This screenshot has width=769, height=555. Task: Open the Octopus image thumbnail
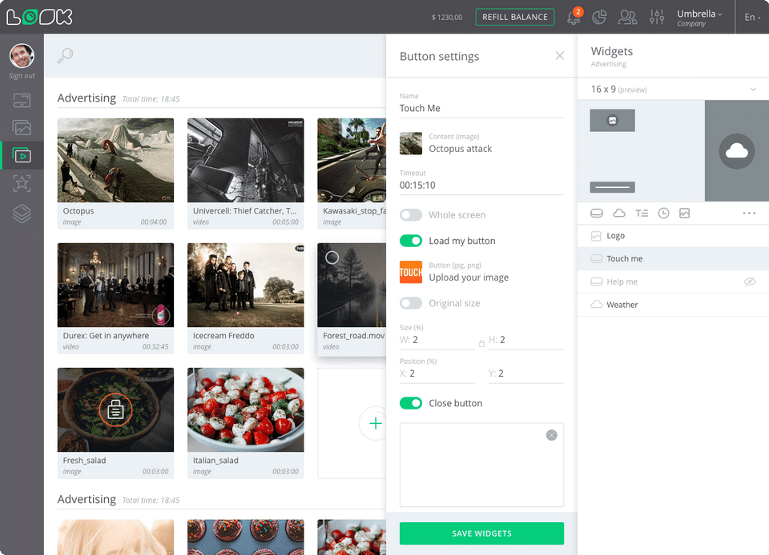click(115, 160)
